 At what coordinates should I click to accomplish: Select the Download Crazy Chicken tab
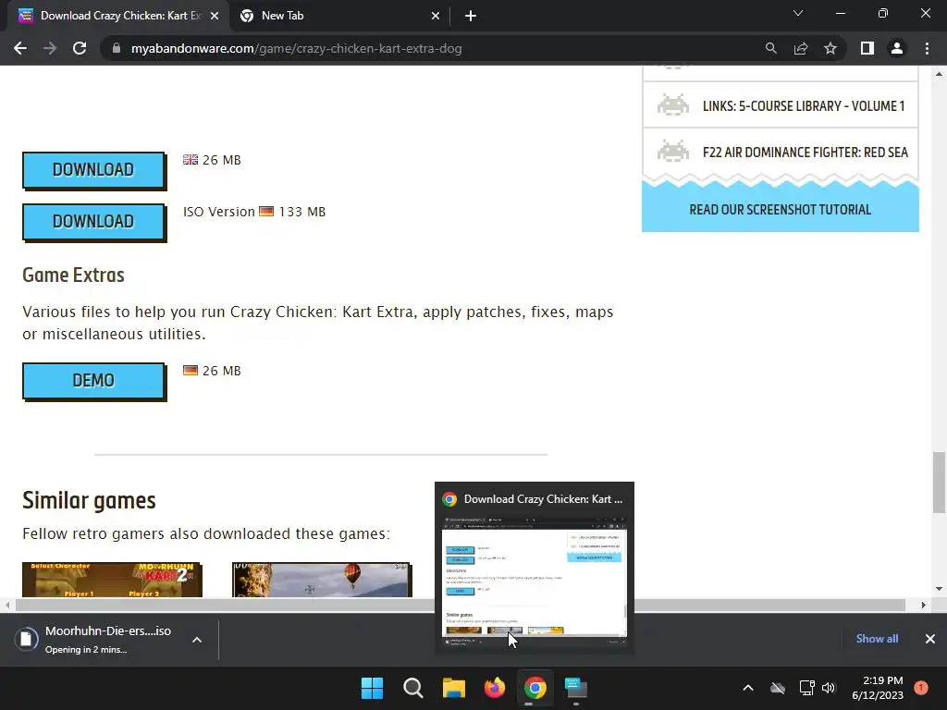[x=118, y=16]
